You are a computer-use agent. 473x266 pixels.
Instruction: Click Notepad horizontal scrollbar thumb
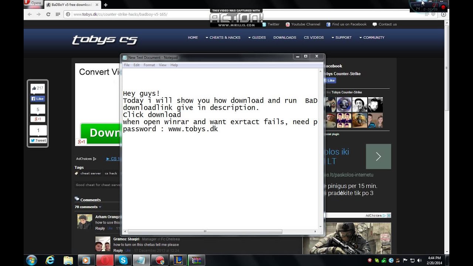coord(205,232)
